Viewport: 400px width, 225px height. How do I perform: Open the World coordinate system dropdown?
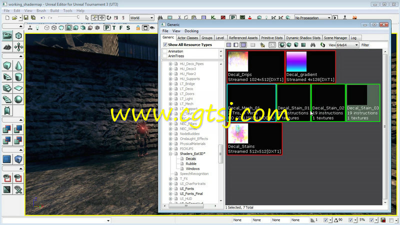point(141,18)
